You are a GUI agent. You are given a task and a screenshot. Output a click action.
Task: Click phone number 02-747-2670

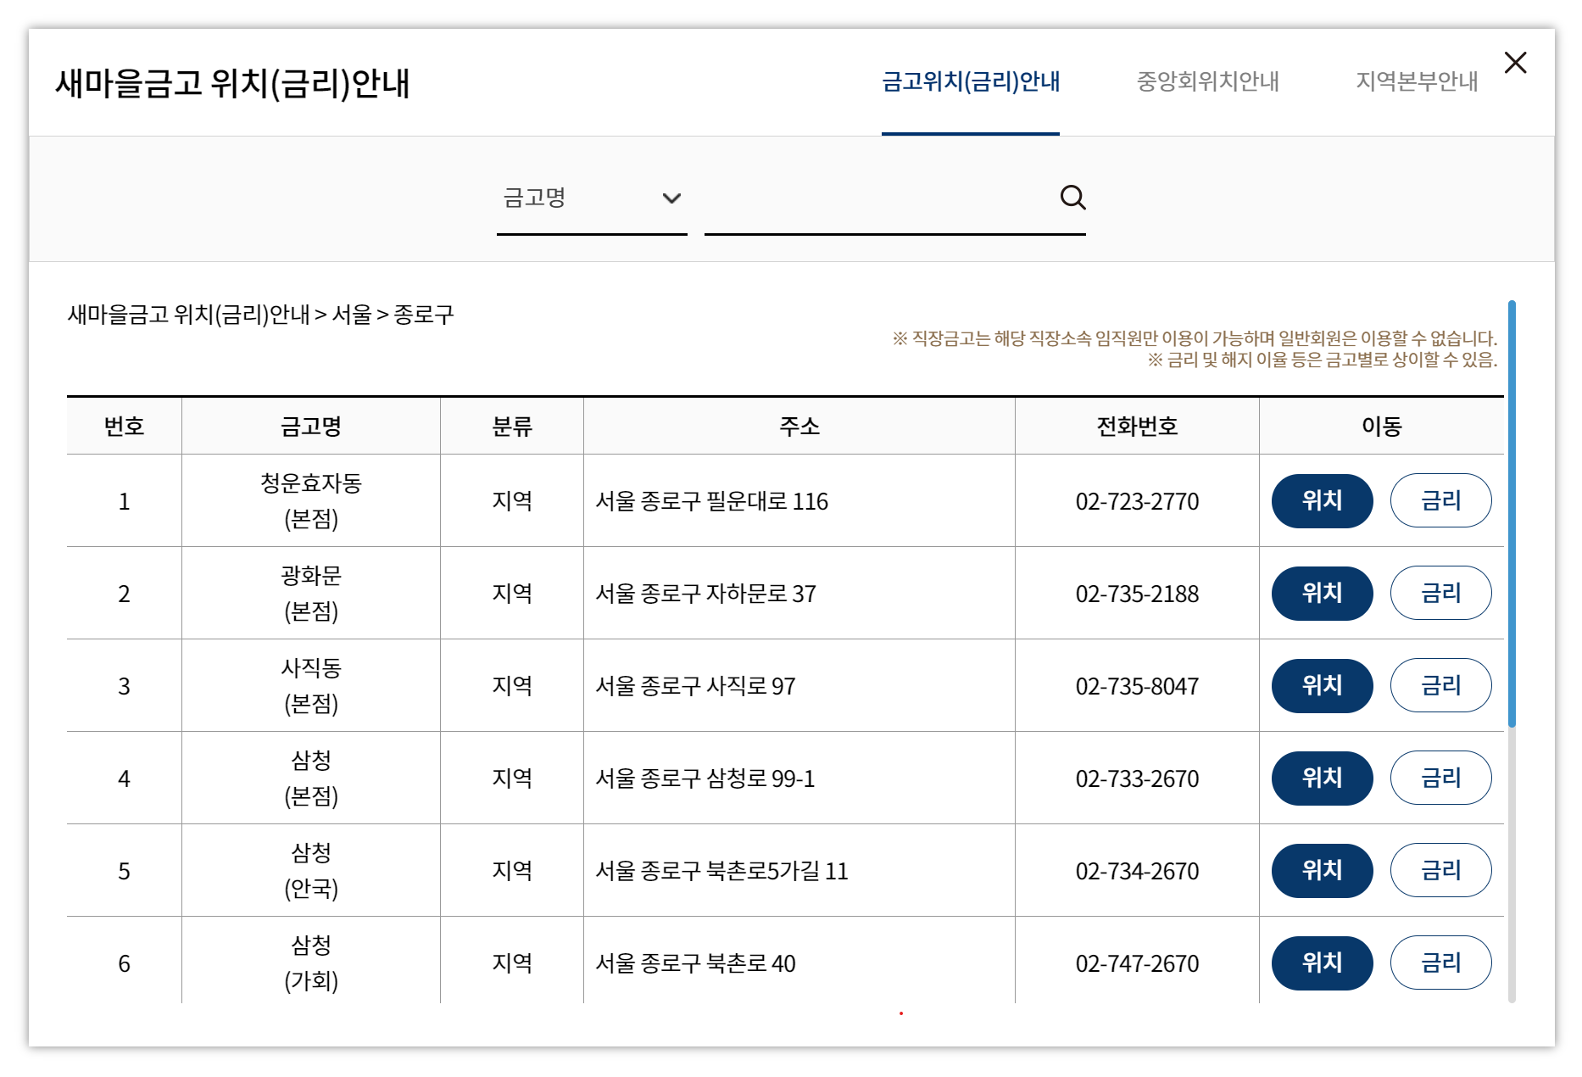tap(1137, 963)
